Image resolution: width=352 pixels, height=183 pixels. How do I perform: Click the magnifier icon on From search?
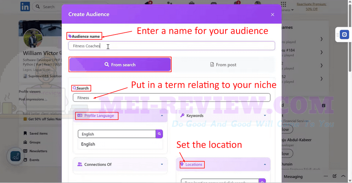107,64
